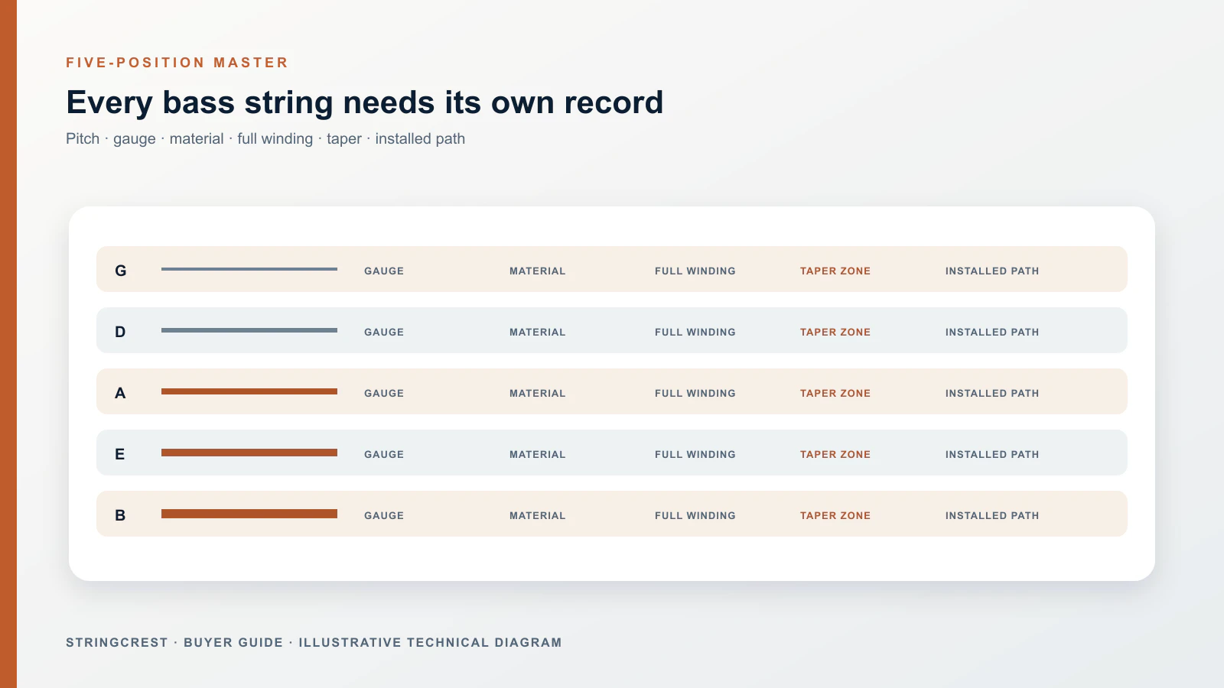
Task: Click the G string letter label
Action: point(121,271)
